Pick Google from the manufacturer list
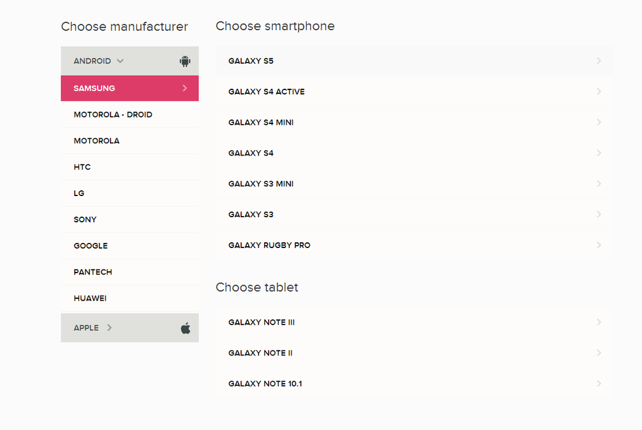The width and height of the screenshot is (642, 430). [130, 246]
